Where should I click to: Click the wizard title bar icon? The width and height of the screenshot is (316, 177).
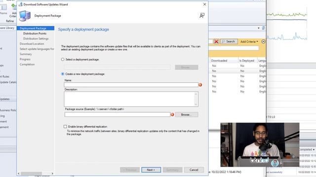point(21,4)
